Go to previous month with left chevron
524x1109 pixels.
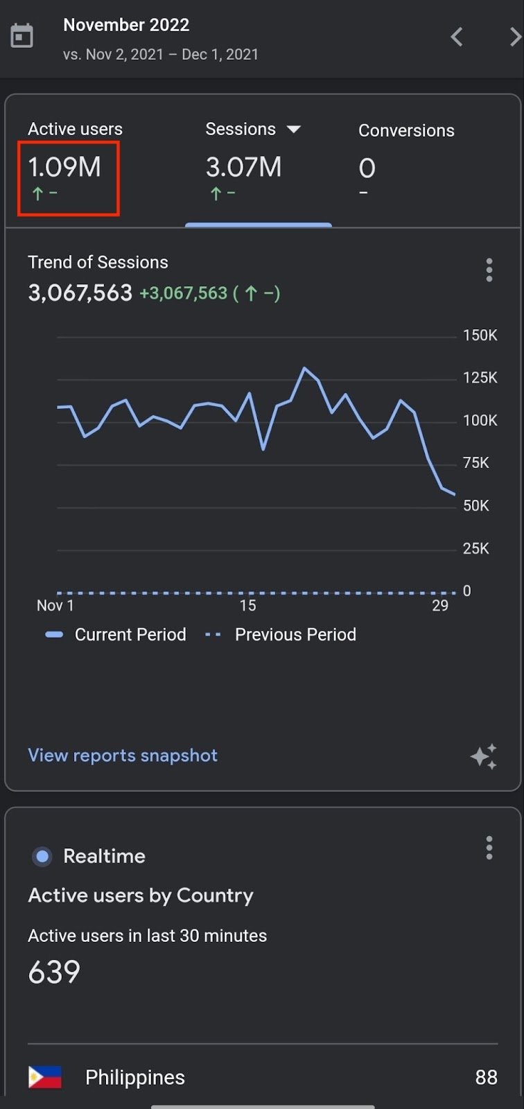click(x=457, y=37)
